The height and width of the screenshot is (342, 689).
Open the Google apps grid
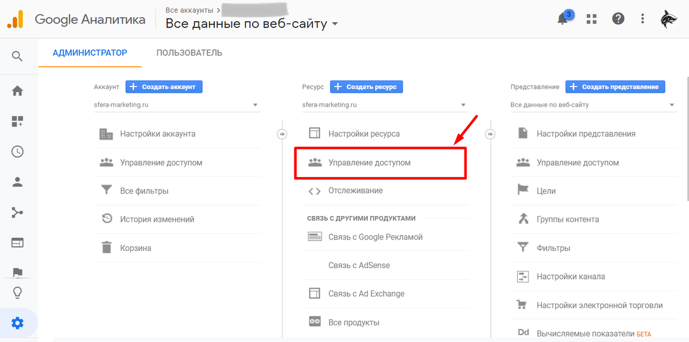[591, 18]
